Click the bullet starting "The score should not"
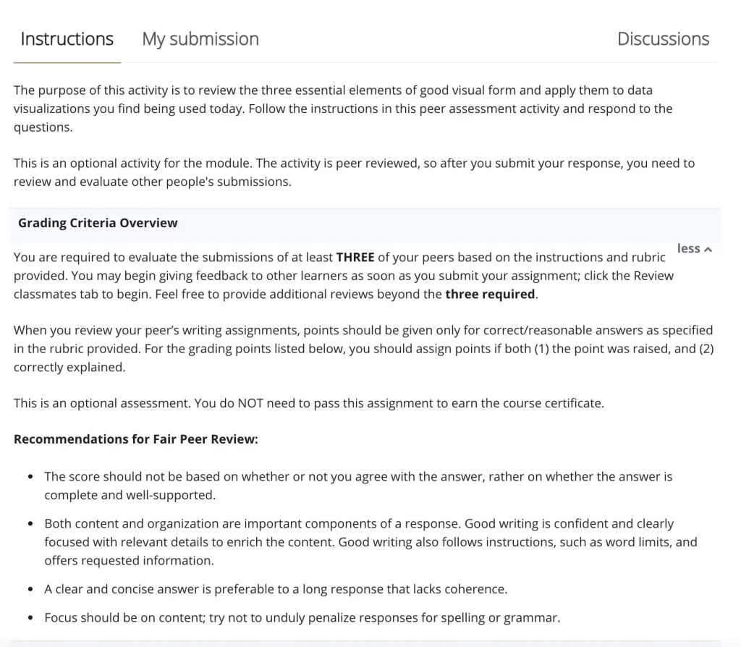 [358, 486]
